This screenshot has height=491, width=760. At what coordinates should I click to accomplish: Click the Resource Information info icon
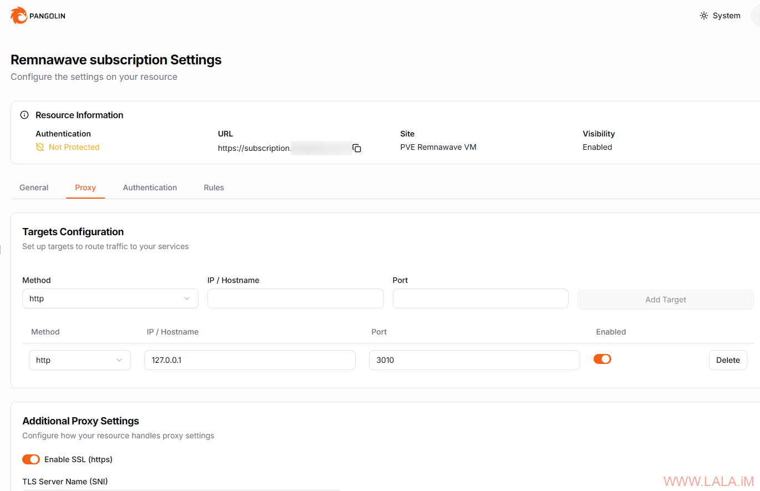(x=24, y=115)
